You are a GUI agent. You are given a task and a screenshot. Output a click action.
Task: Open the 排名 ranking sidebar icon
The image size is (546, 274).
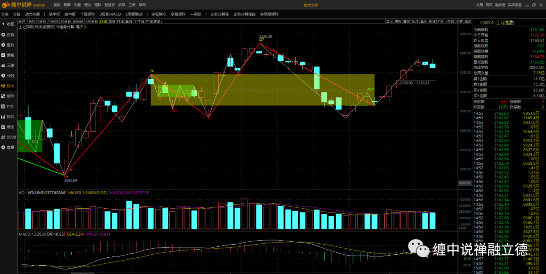[8, 117]
